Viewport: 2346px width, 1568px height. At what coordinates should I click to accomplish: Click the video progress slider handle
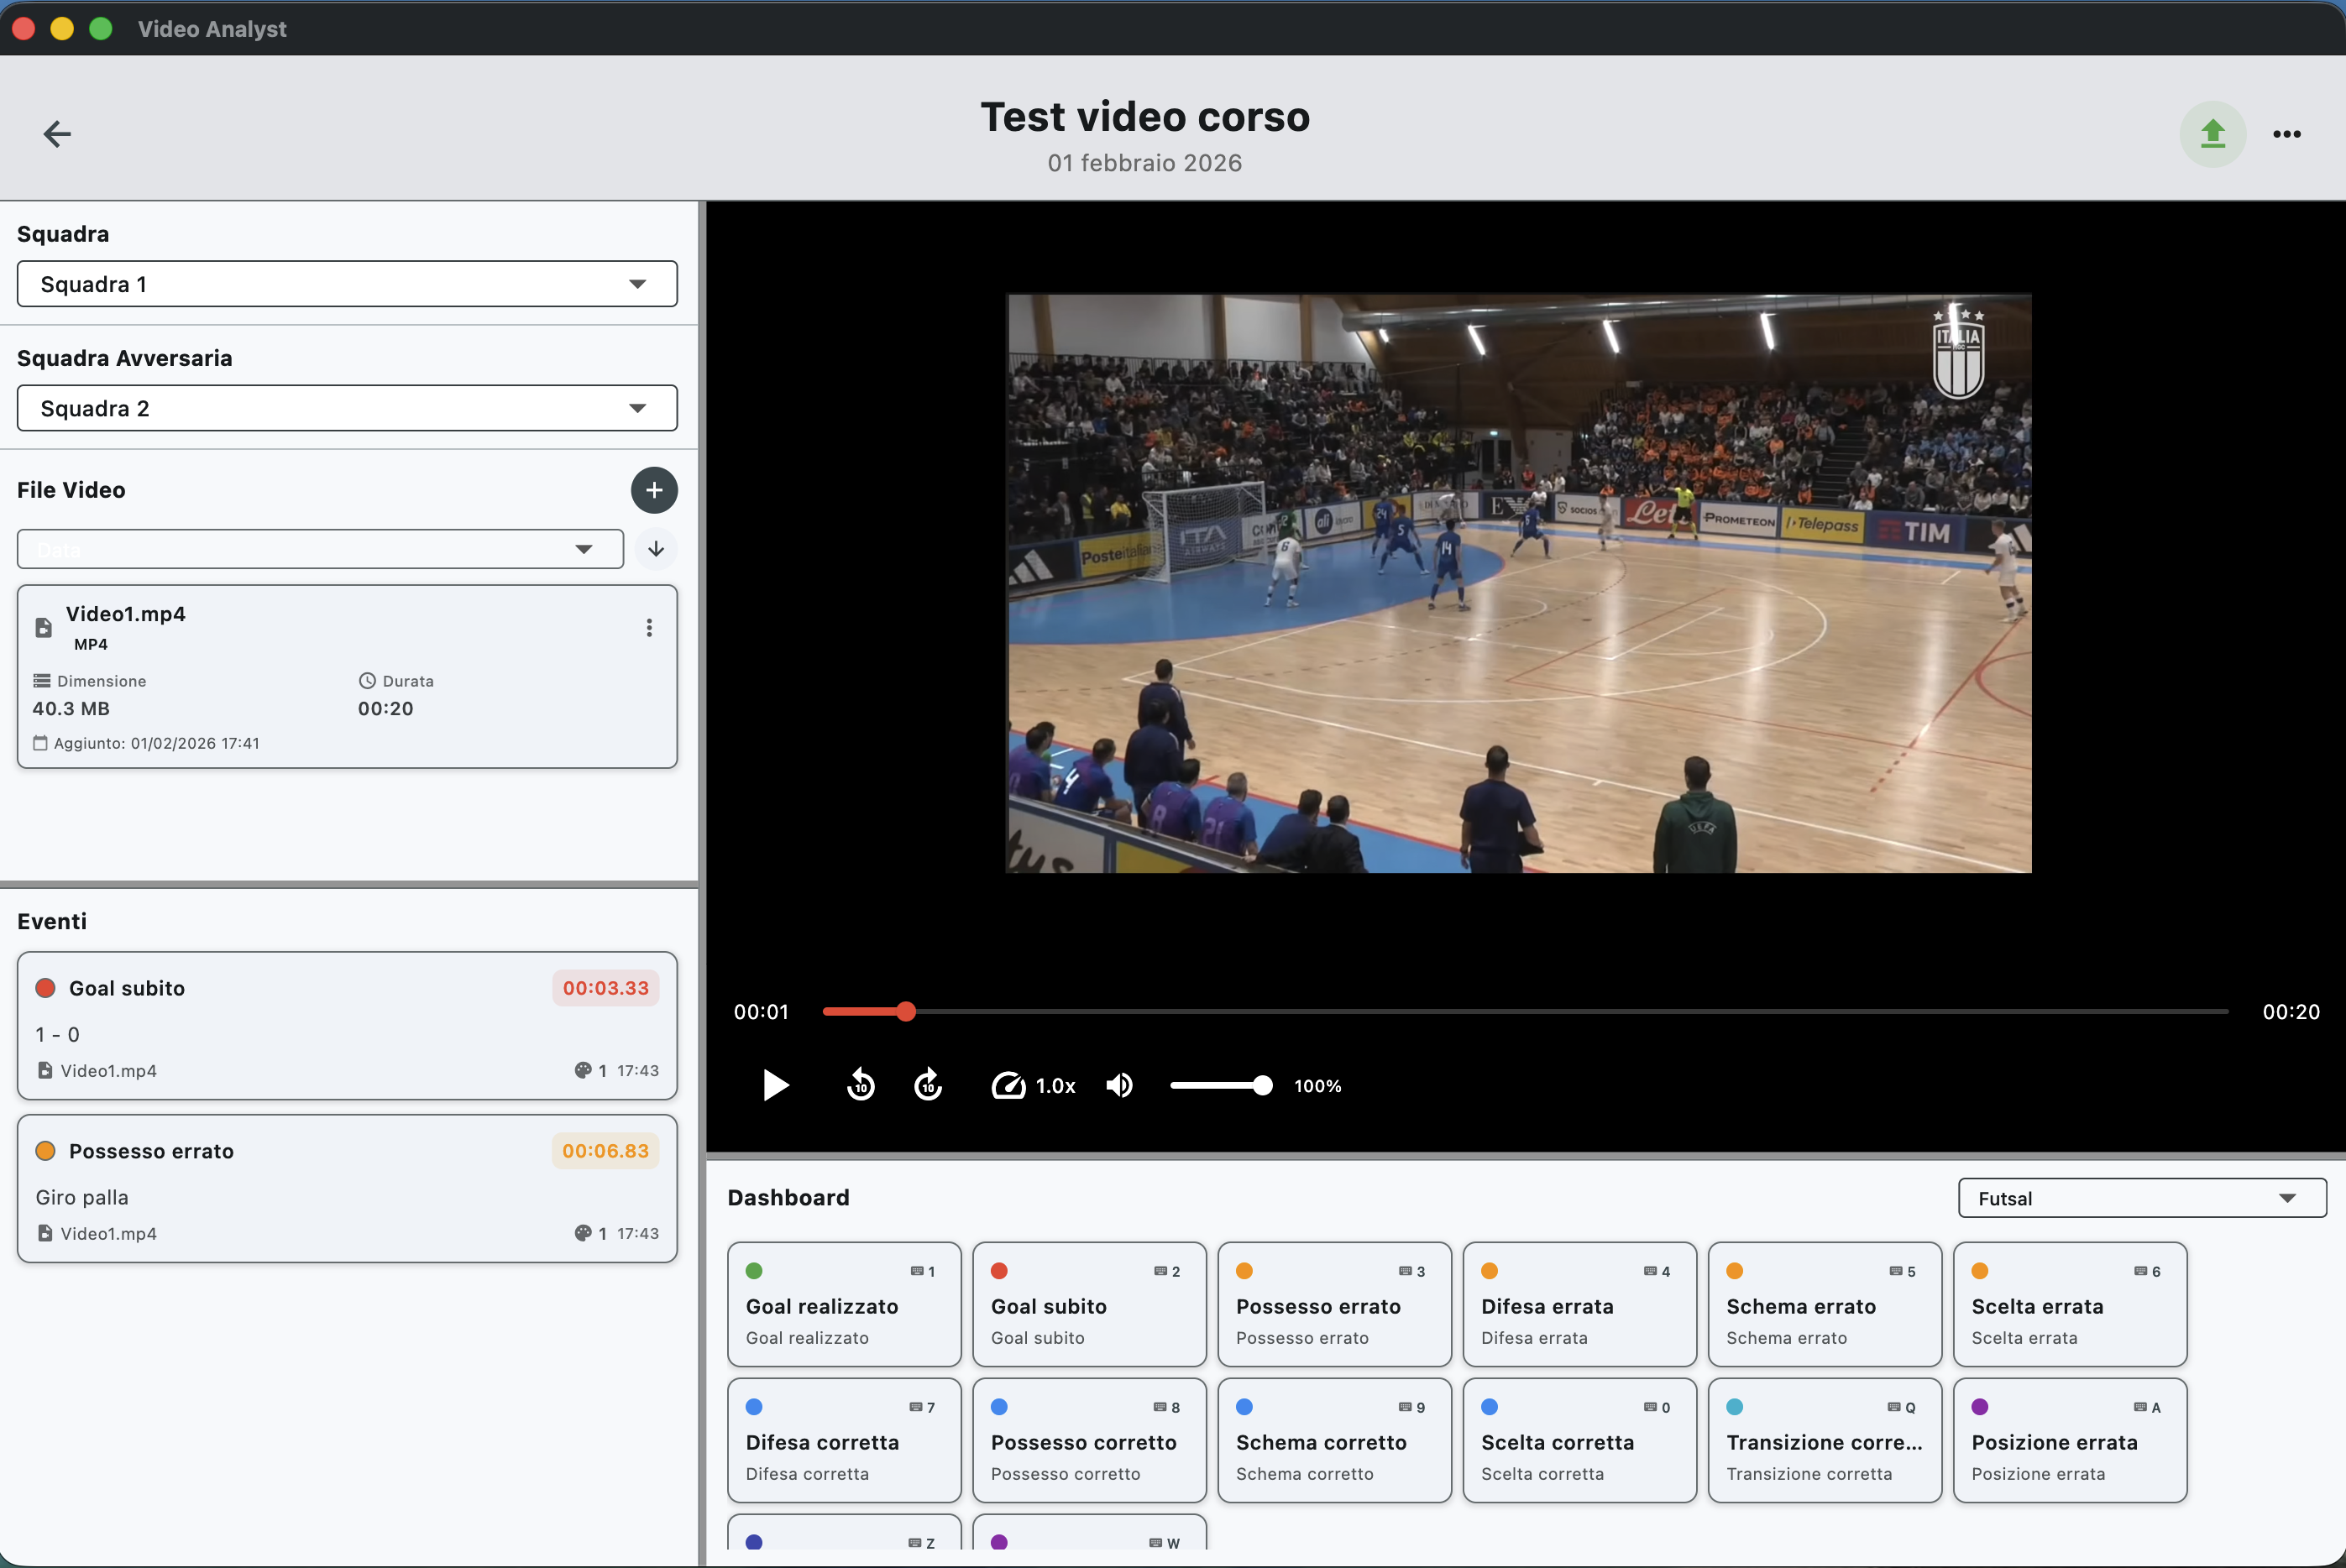(906, 1012)
